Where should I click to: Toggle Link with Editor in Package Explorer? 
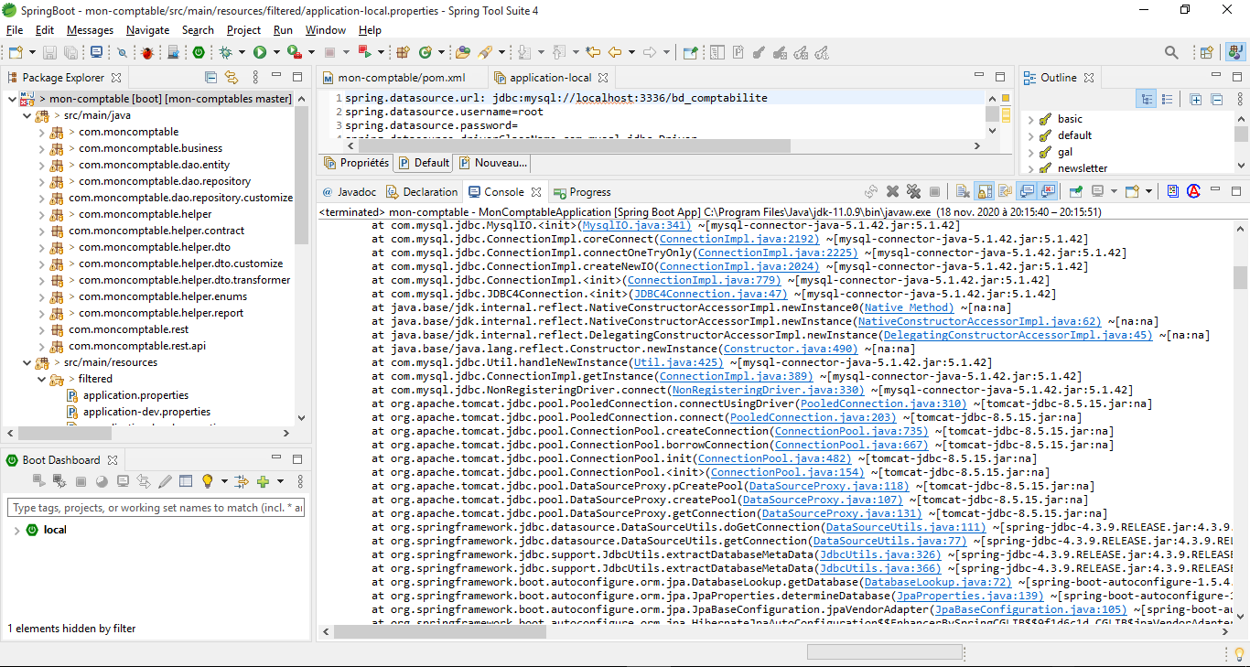(232, 78)
